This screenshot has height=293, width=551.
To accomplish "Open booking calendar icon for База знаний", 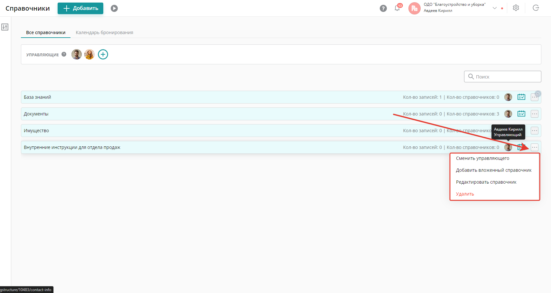I will (x=521, y=97).
